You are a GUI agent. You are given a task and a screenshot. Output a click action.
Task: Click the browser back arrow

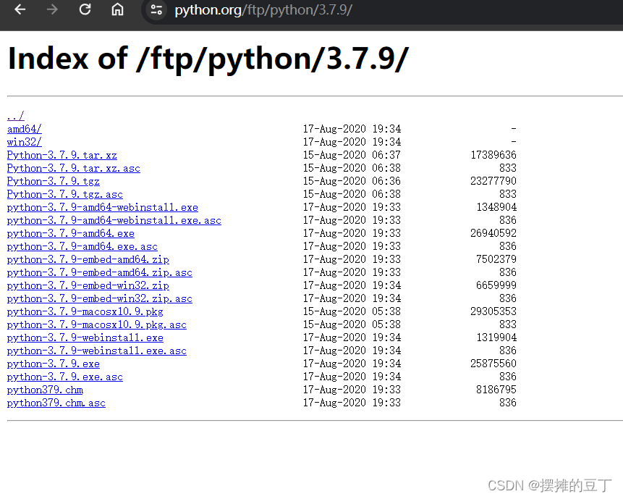[x=20, y=10]
